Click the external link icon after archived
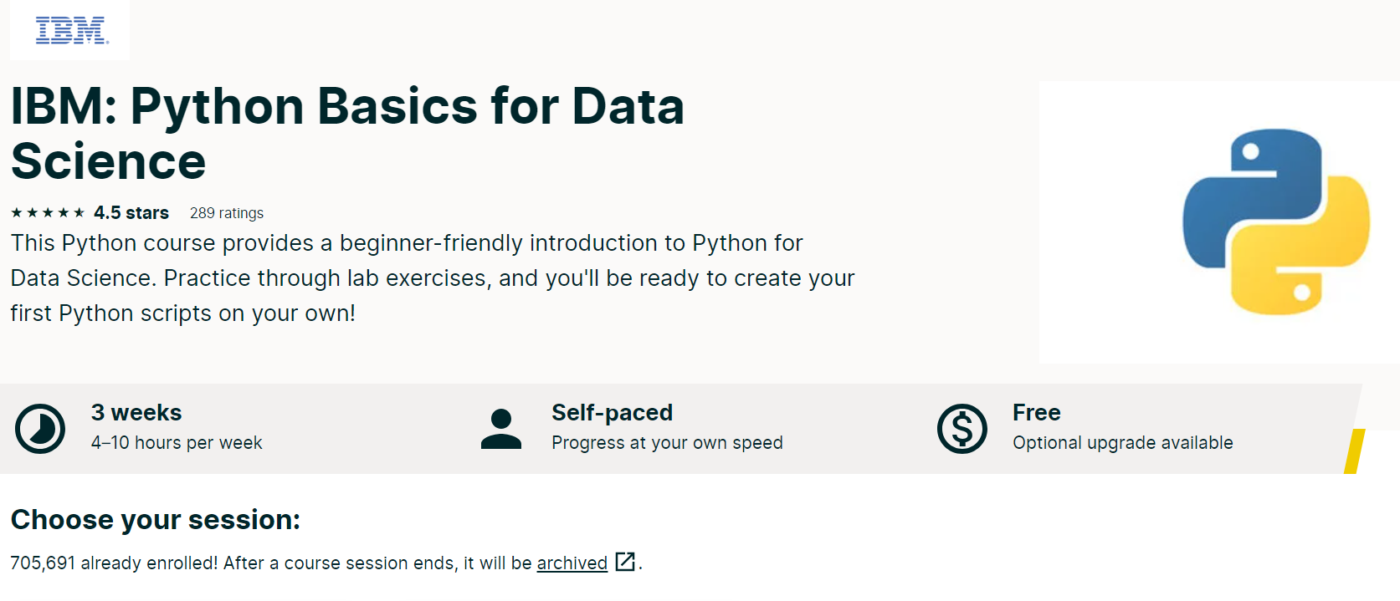This screenshot has width=1400, height=601. 625,562
